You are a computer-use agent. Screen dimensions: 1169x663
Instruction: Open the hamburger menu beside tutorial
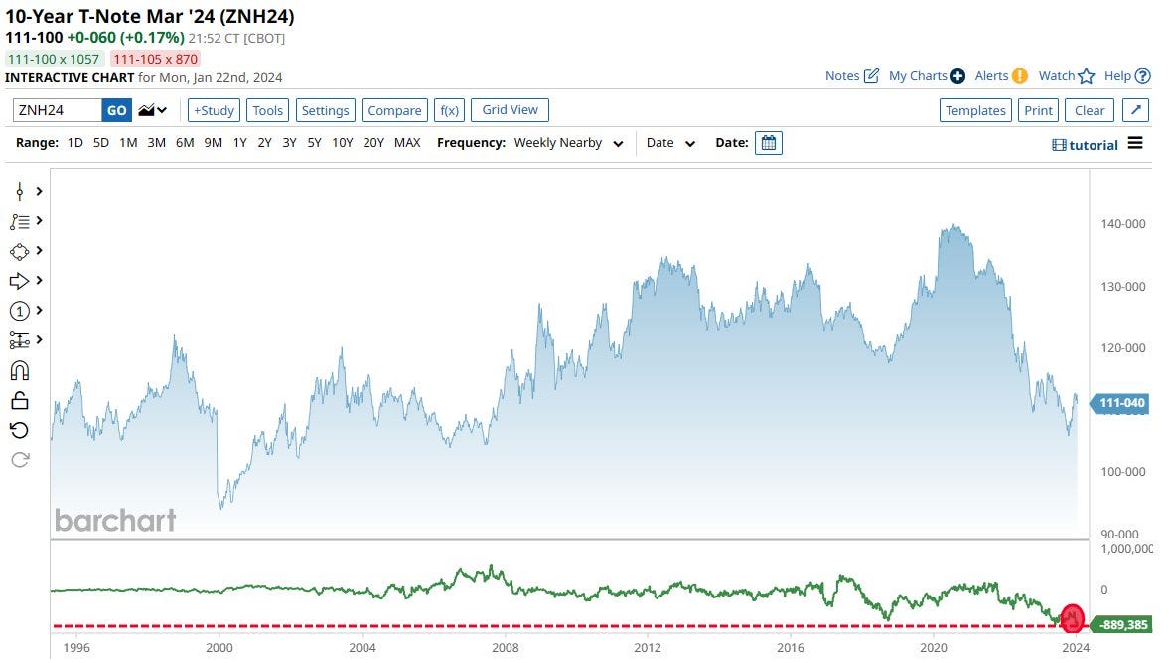[1135, 144]
